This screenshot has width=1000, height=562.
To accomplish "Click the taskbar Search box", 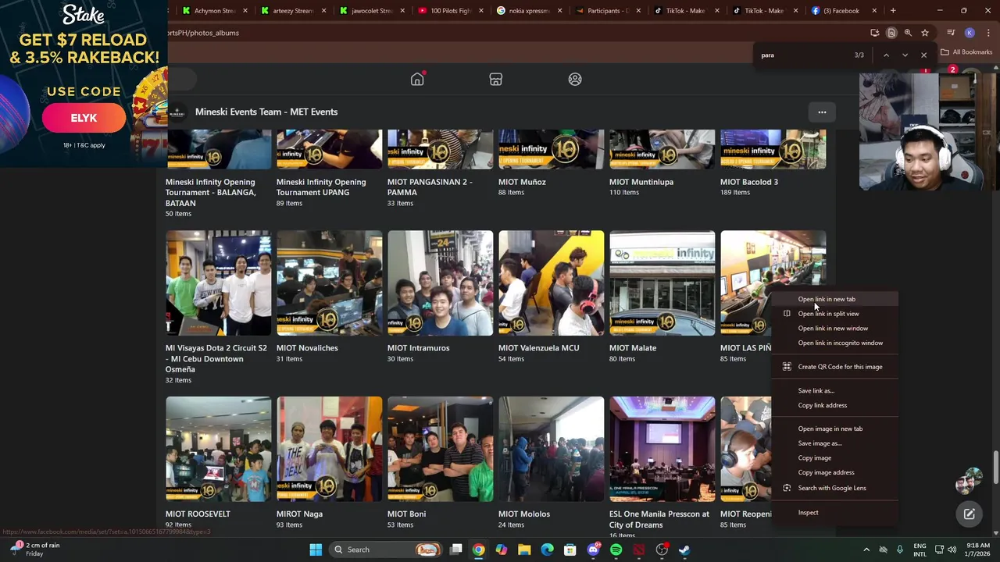I will [x=386, y=550].
